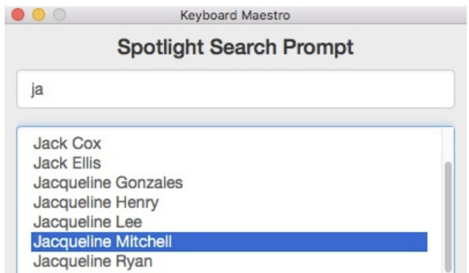Choose Jacqueline Ryan in the list
Viewport: 469px width, 273px height.
coord(92,261)
